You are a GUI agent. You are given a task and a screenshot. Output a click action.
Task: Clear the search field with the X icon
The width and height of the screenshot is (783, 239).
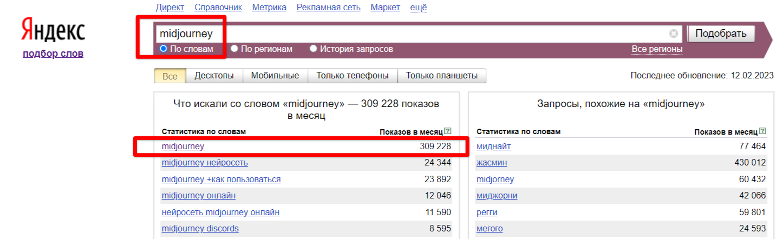(674, 34)
